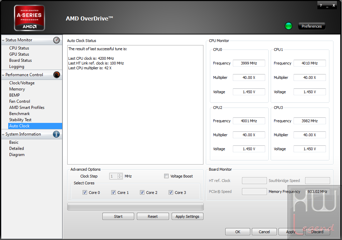Open the system Diagram page
Screen dimensions: 342x240
coord(17,154)
